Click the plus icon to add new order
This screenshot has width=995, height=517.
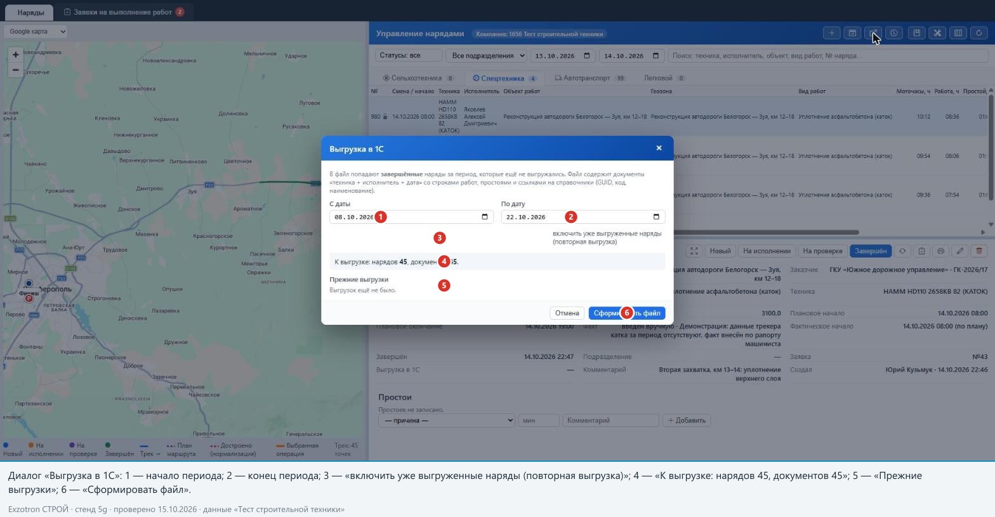coord(831,33)
